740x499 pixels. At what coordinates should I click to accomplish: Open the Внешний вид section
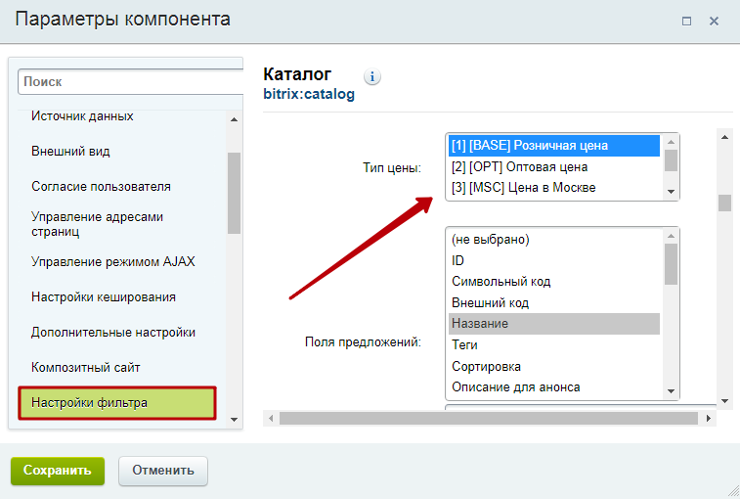70,152
